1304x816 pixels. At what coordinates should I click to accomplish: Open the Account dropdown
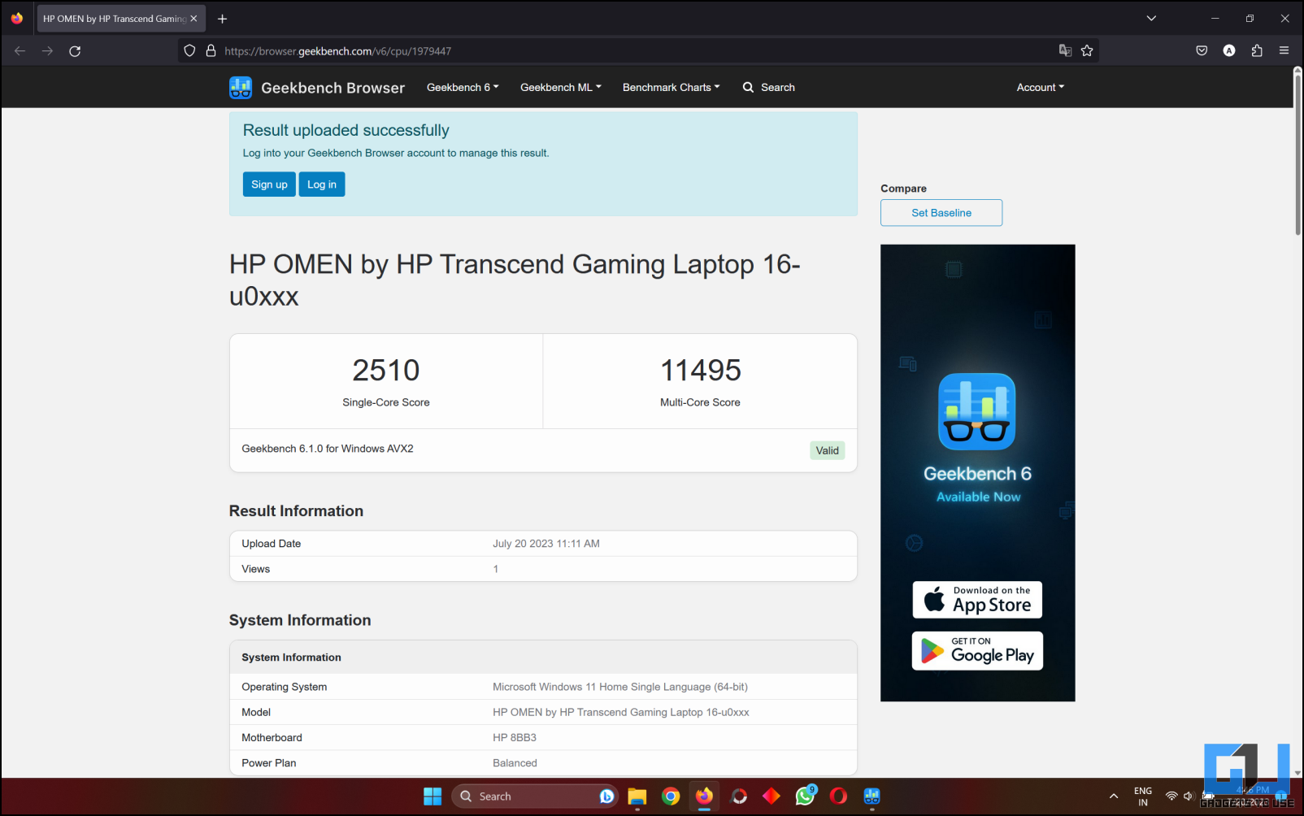point(1040,87)
